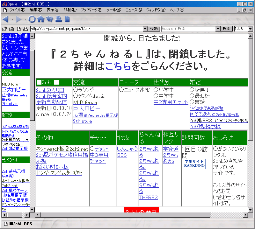
Task: Click the small print preview printer icon
Action: 25,29
